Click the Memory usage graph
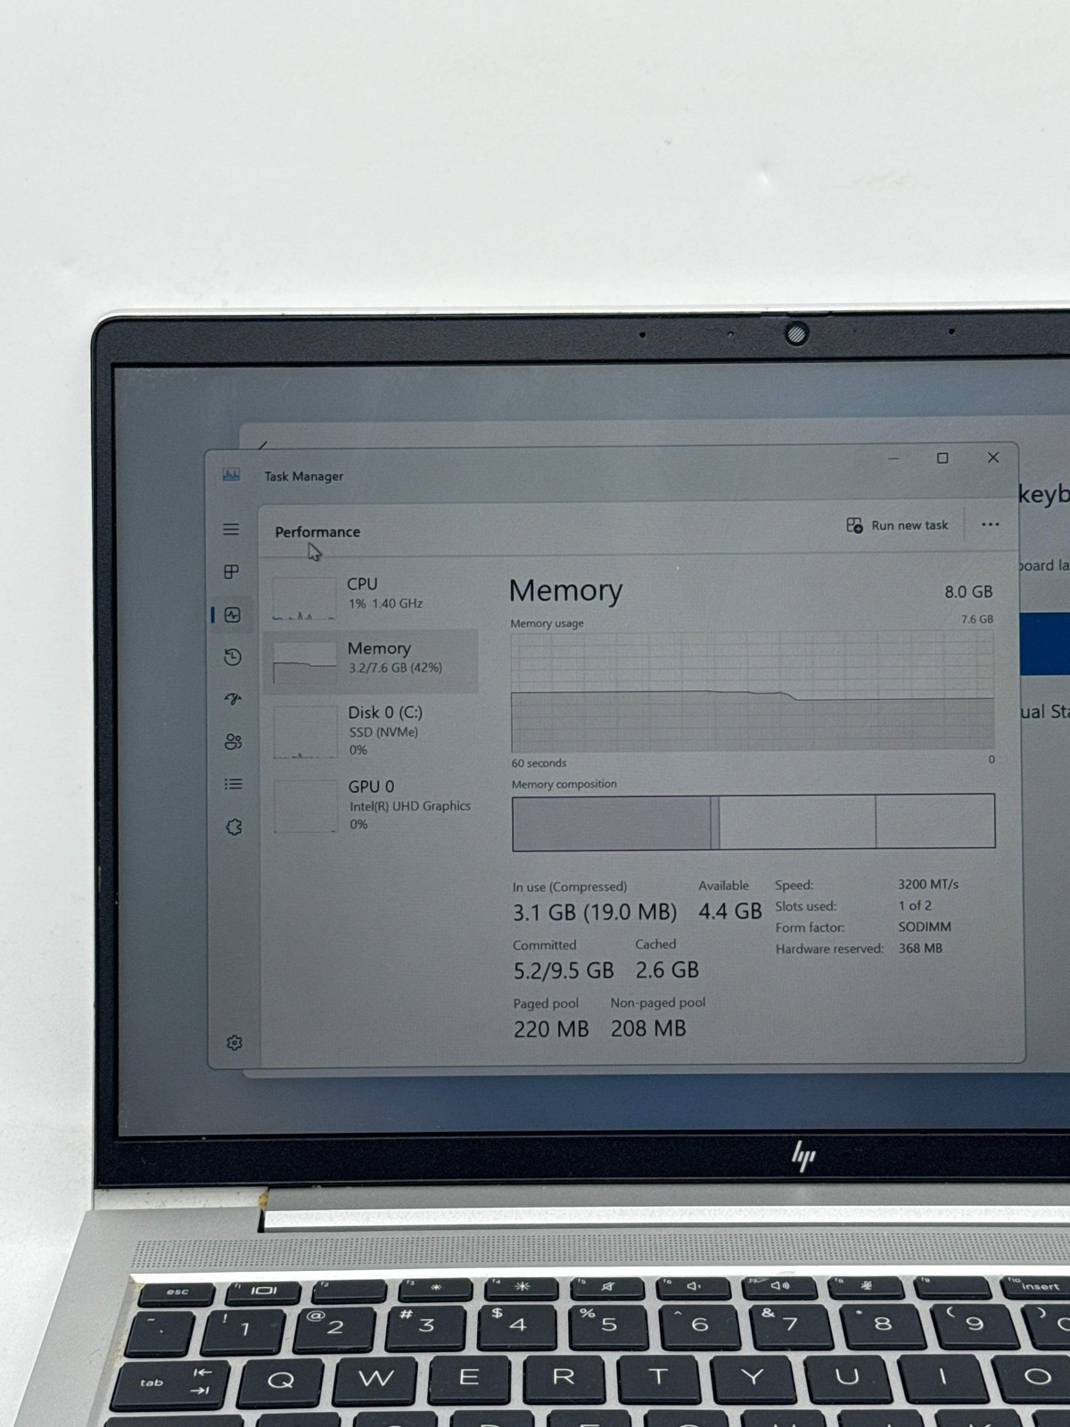 coord(752,692)
